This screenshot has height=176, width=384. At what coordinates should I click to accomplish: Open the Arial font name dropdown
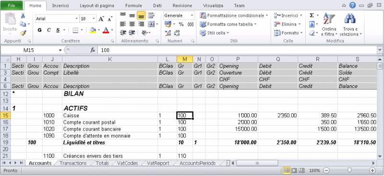click(x=77, y=19)
